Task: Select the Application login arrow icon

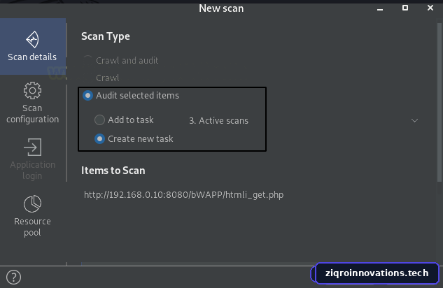Action: (x=32, y=147)
